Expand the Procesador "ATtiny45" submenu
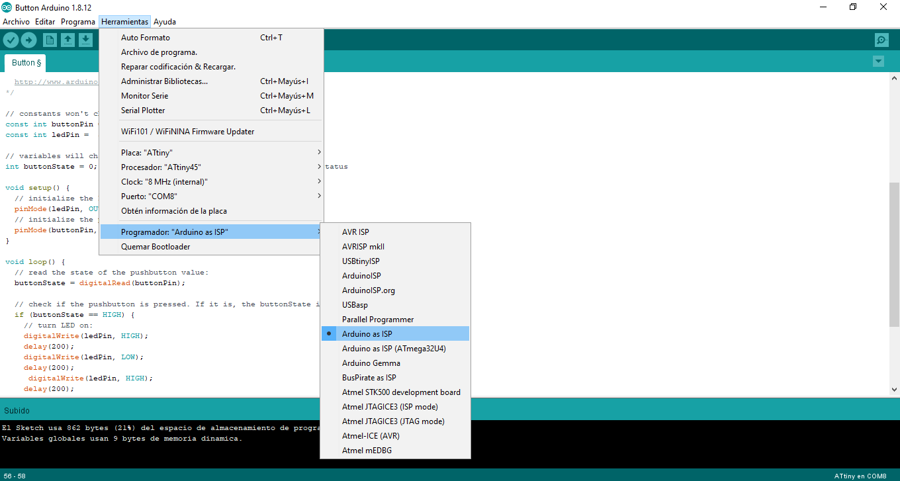Image resolution: width=900 pixels, height=481 pixels. tap(211, 167)
